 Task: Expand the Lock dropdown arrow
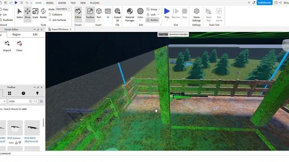pos(158,14)
